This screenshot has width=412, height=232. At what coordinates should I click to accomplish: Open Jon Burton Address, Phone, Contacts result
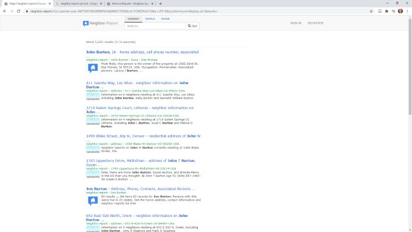pyautogui.click(x=140, y=189)
